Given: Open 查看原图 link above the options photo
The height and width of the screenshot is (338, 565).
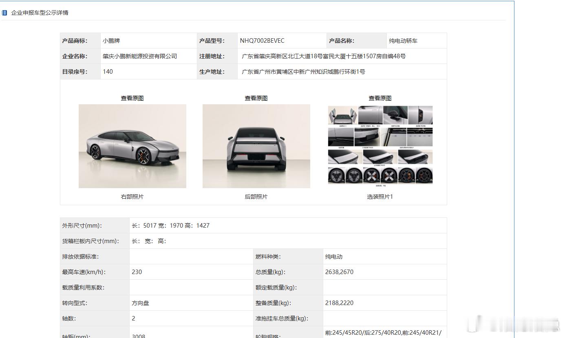Looking at the screenshot, I should tap(380, 98).
